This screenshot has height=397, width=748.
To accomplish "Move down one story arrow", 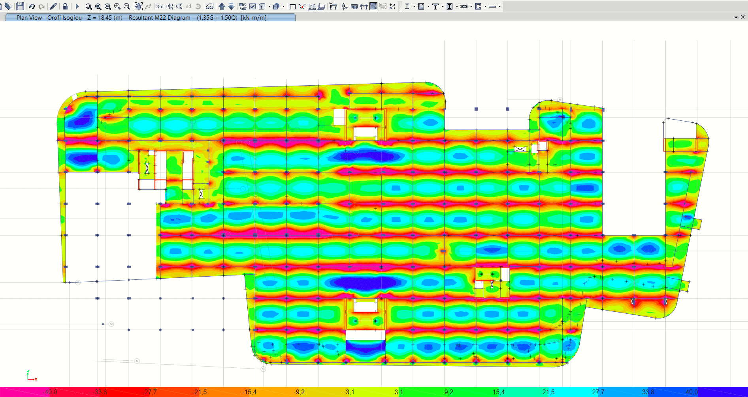I will click(x=231, y=6).
